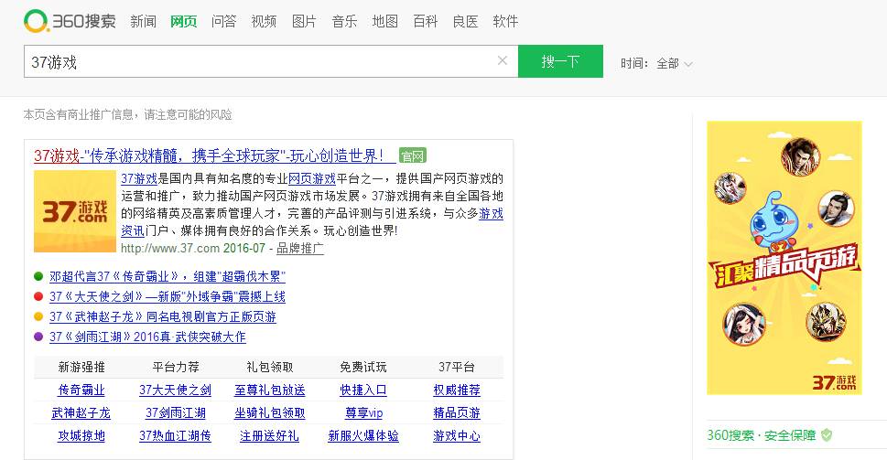Click the 360搜索·安全保障 text
887x460 pixels.
(762, 435)
